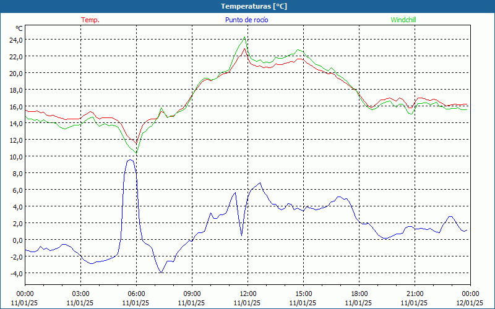Click the 14,0 y-axis value
Image resolution: width=495 pixels, height=309 pixels.
pos(16,124)
